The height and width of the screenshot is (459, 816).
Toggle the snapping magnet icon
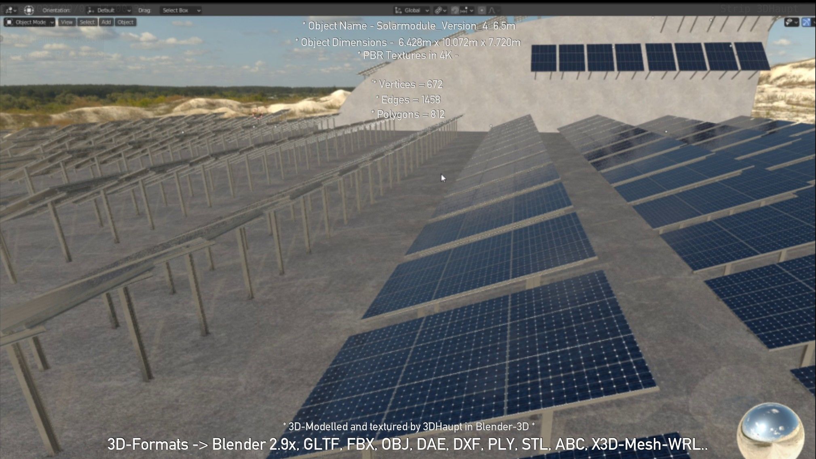click(x=455, y=10)
